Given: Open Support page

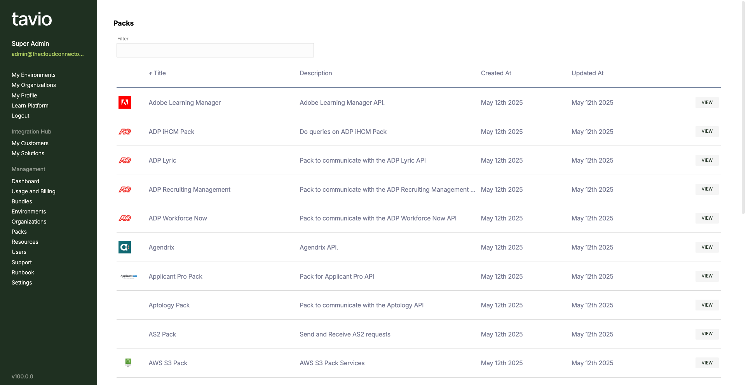Looking at the screenshot, I should click(x=22, y=262).
